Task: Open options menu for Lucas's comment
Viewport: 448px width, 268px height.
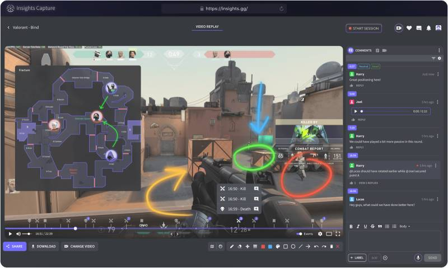Action: [437, 199]
